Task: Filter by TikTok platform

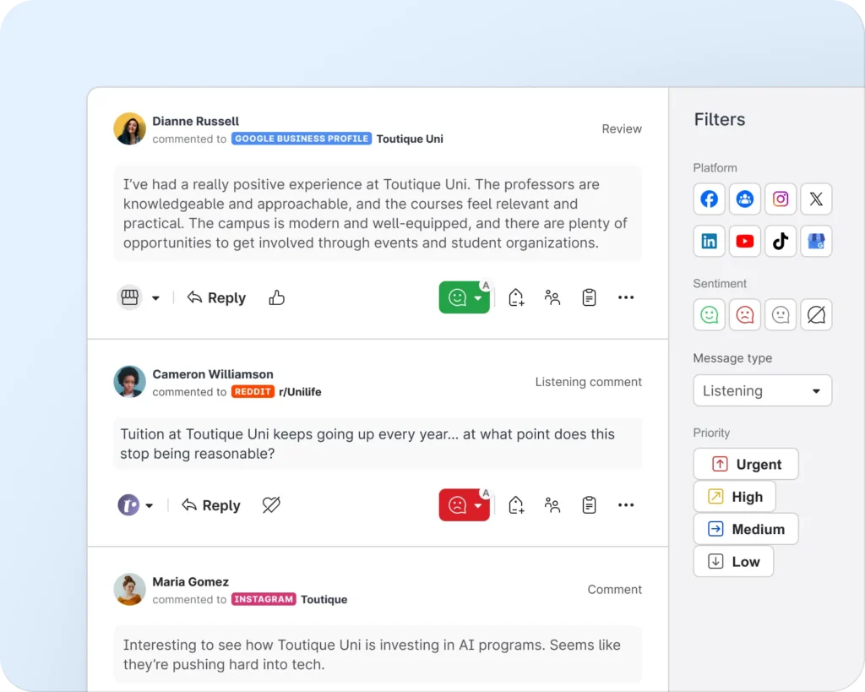Action: 781,242
